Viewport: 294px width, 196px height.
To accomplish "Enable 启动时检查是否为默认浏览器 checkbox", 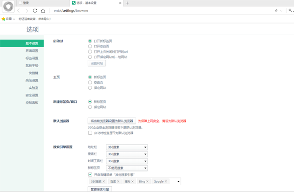I will pos(90,133).
